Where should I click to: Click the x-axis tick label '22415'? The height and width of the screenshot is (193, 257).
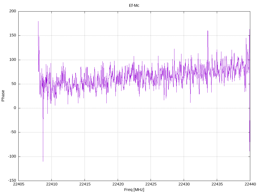(x=85, y=184)
